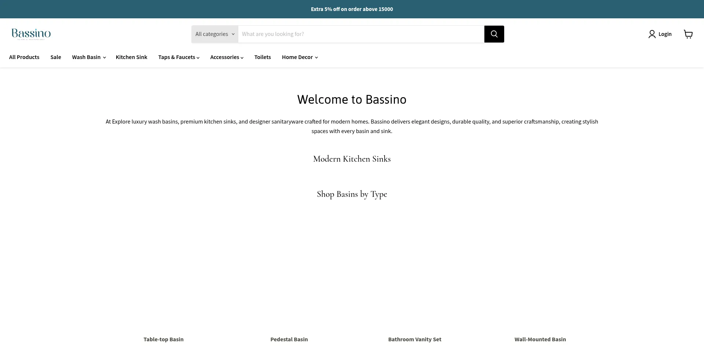
Task: Select Kitchen Sink in navigation
Action: click(x=131, y=57)
